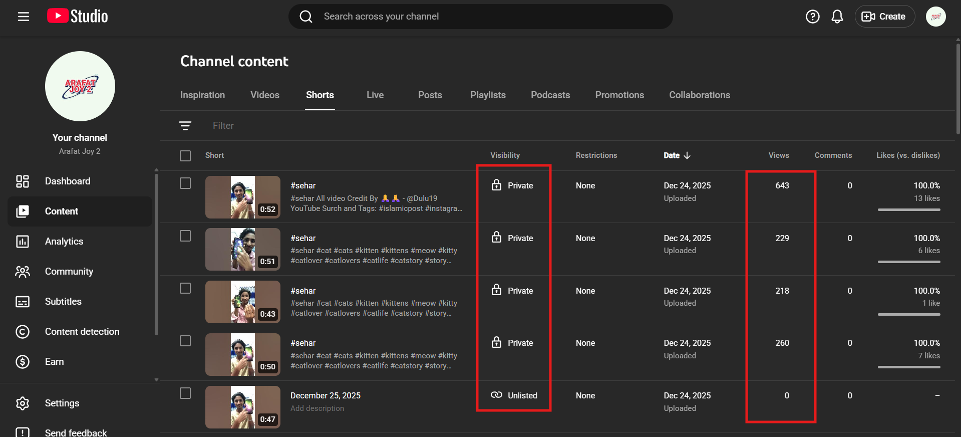
Task: Select the checkbox for the 0:52 short
Action: point(185,183)
